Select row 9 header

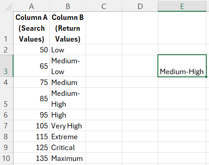click(6, 147)
